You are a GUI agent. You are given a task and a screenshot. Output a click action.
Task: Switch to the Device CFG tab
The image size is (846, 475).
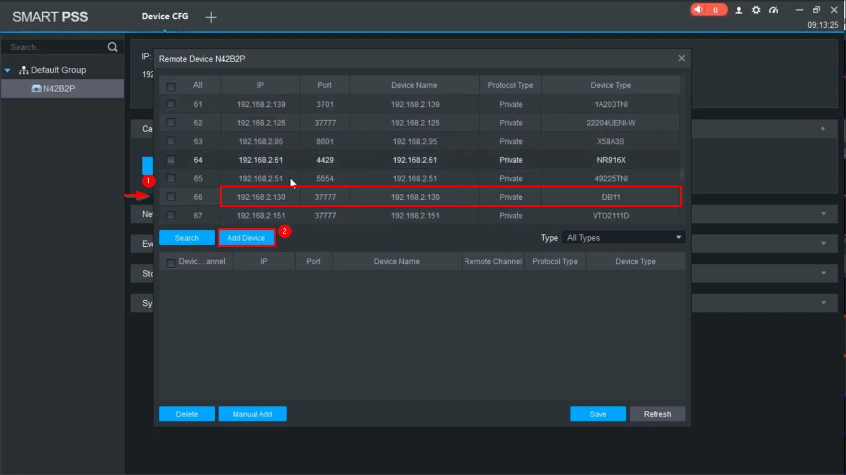(165, 16)
